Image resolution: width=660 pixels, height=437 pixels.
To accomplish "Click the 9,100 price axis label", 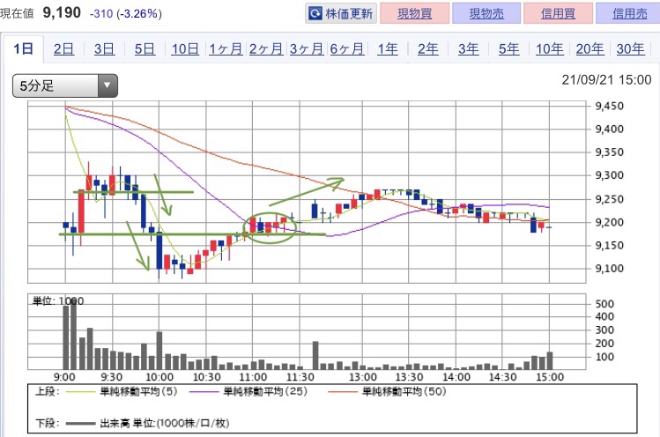I will [609, 269].
